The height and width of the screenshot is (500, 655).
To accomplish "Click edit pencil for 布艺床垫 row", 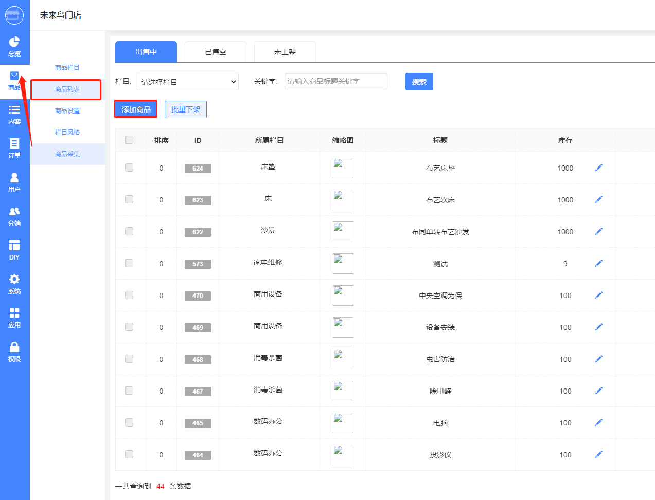I will (x=598, y=168).
